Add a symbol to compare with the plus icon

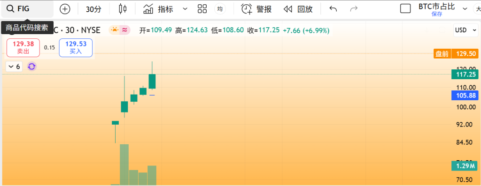tap(65, 9)
